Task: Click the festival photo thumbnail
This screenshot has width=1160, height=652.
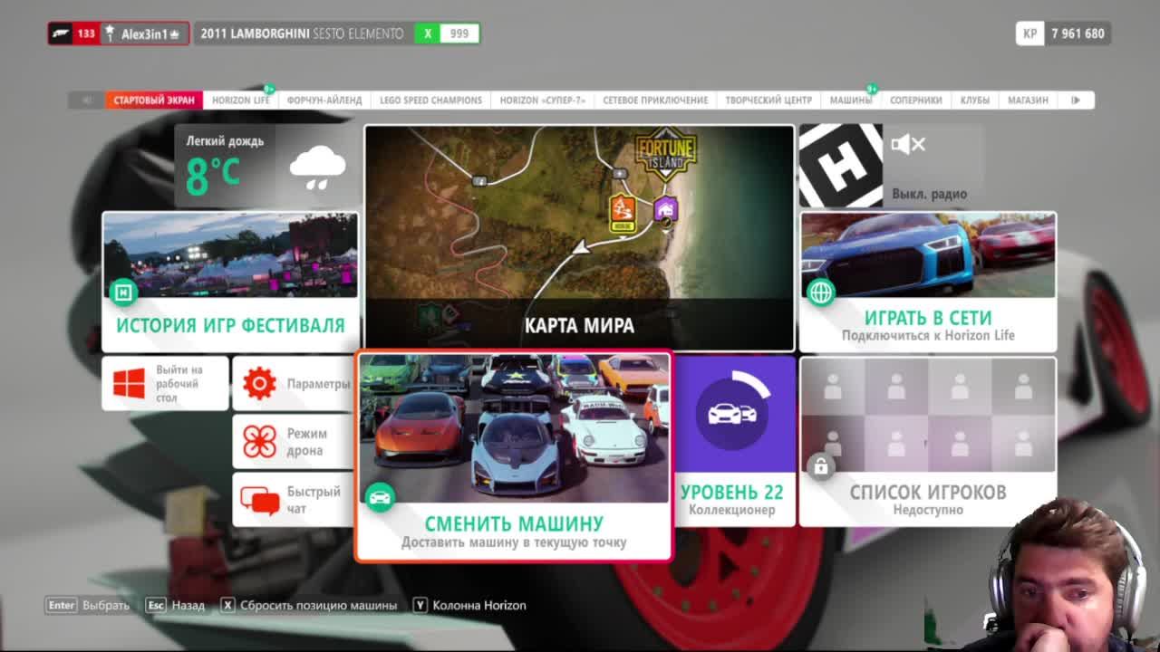Action: pyautogui.click(x=230, y=255)
